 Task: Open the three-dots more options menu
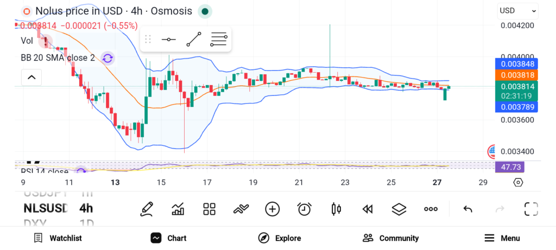click(x=431, y=209)
